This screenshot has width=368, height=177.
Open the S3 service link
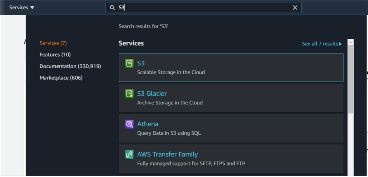[141, 63]
